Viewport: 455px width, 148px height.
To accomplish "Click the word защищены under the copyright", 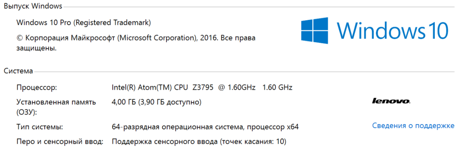I will [x=37, y=49].
